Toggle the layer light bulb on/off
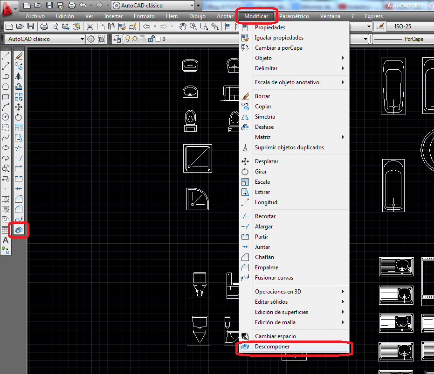This screenshot has height=374, width=434. coord(127,40)
